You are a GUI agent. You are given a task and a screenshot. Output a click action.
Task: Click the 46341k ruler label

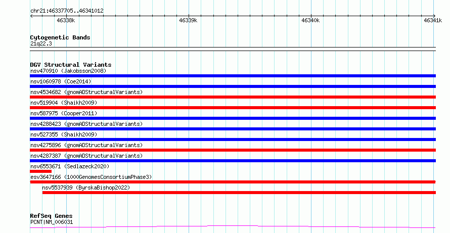pos(433,20)
